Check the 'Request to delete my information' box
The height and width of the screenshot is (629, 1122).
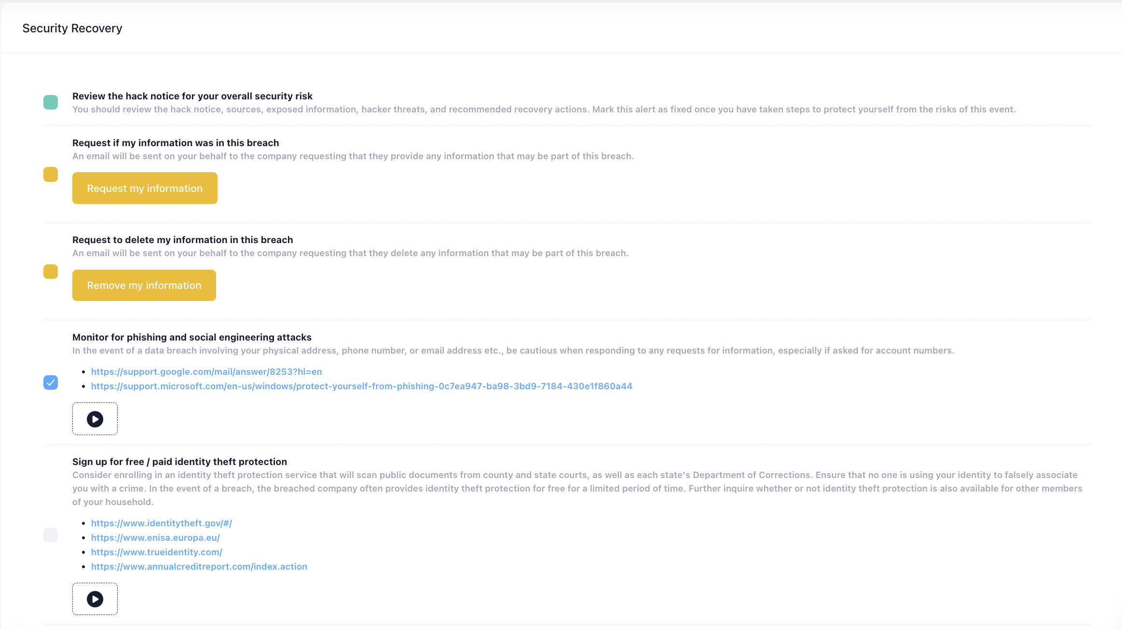click(50, 272)
